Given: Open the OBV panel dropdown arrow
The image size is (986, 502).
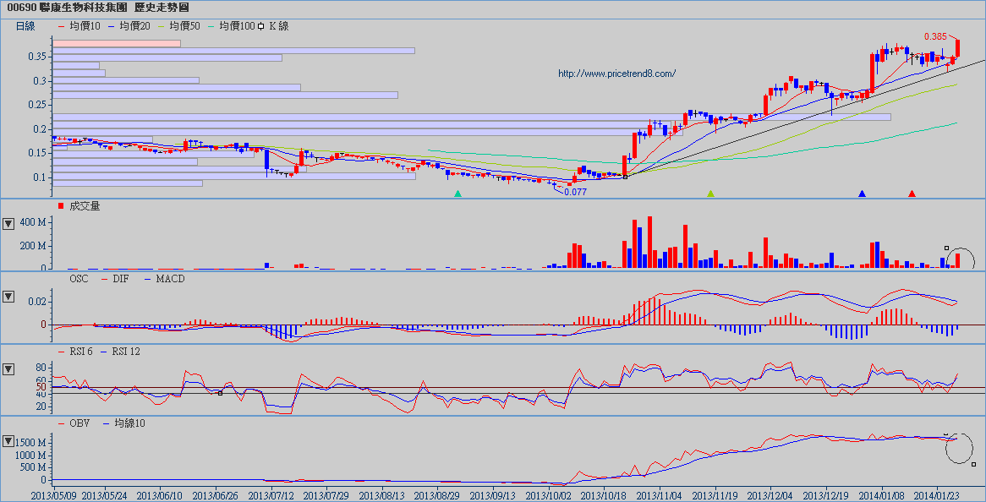Looking at the screenshot, I should pyautogui.click(x=8, y=441).
